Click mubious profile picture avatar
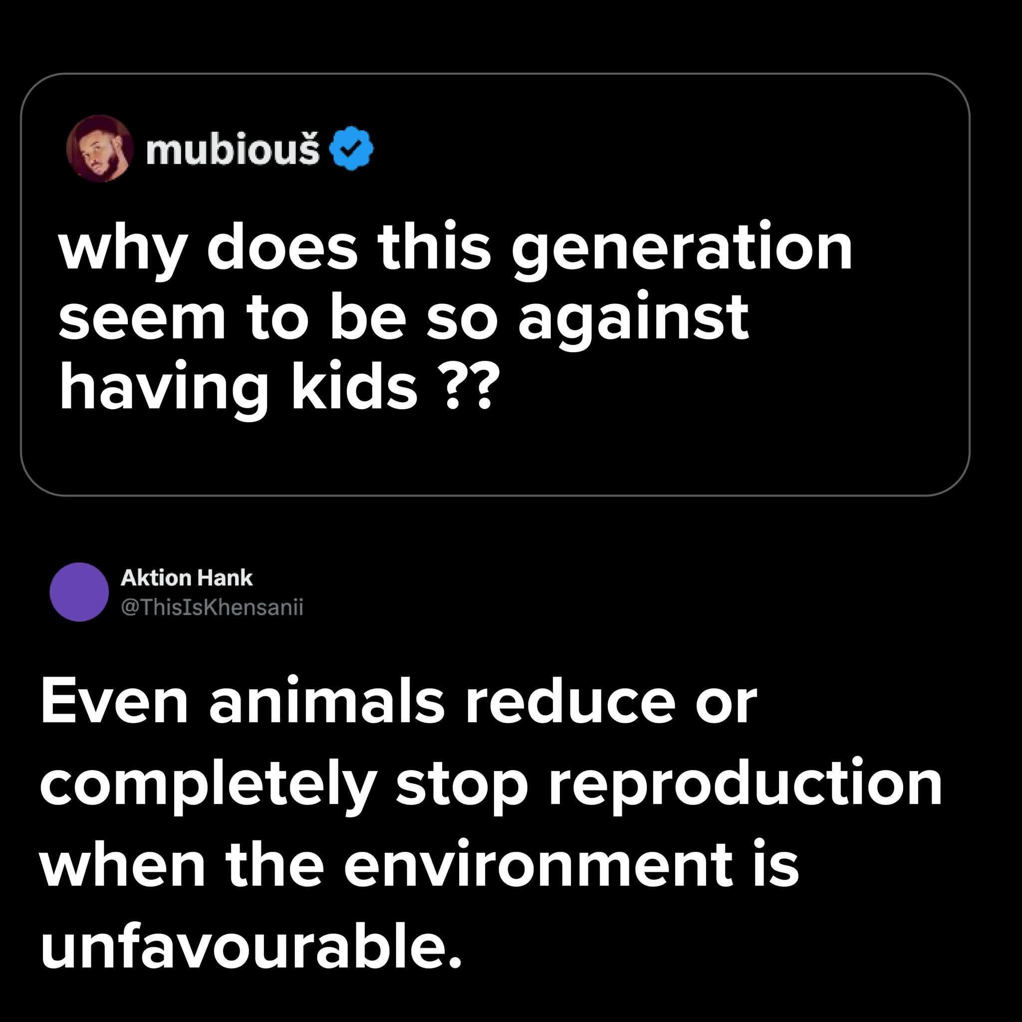 point(99,148)
